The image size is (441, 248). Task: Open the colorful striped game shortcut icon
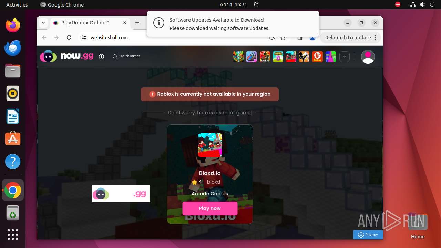pos(331,56)
